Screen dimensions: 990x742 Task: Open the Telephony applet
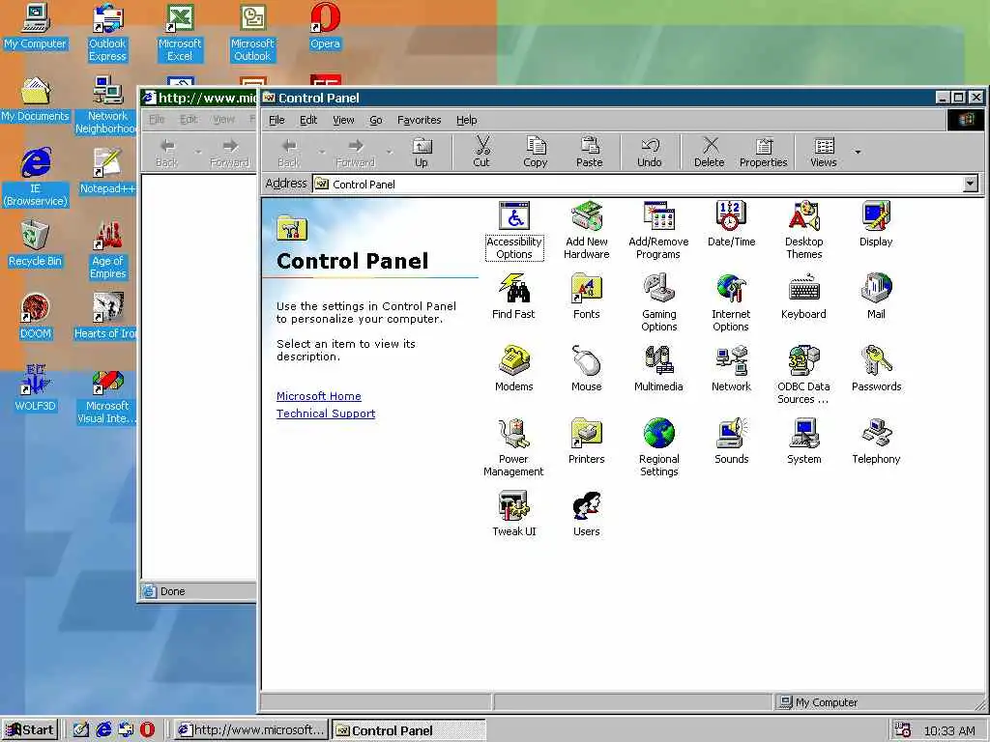(876, 442)
